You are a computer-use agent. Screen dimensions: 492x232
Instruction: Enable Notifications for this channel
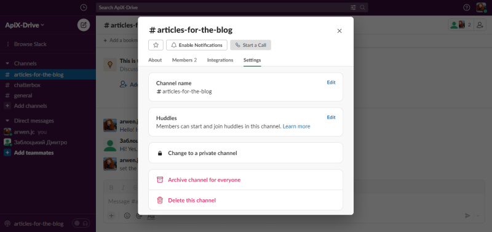[x=197, y=45]
